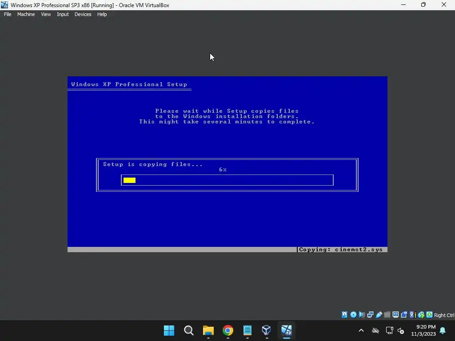Click the muted volume tray icon

(x=401, y=330)
